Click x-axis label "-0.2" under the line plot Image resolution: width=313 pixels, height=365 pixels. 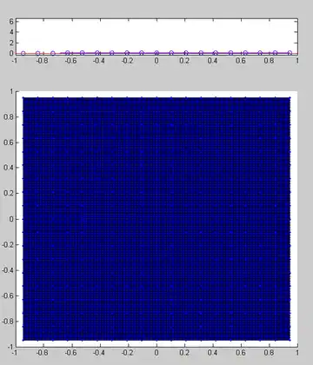tap(127, 61)
